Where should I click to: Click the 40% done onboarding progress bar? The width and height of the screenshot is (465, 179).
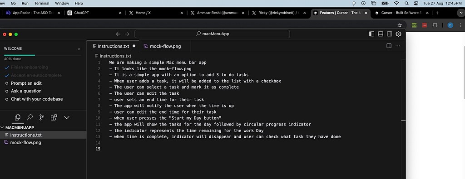coord(42,55)
